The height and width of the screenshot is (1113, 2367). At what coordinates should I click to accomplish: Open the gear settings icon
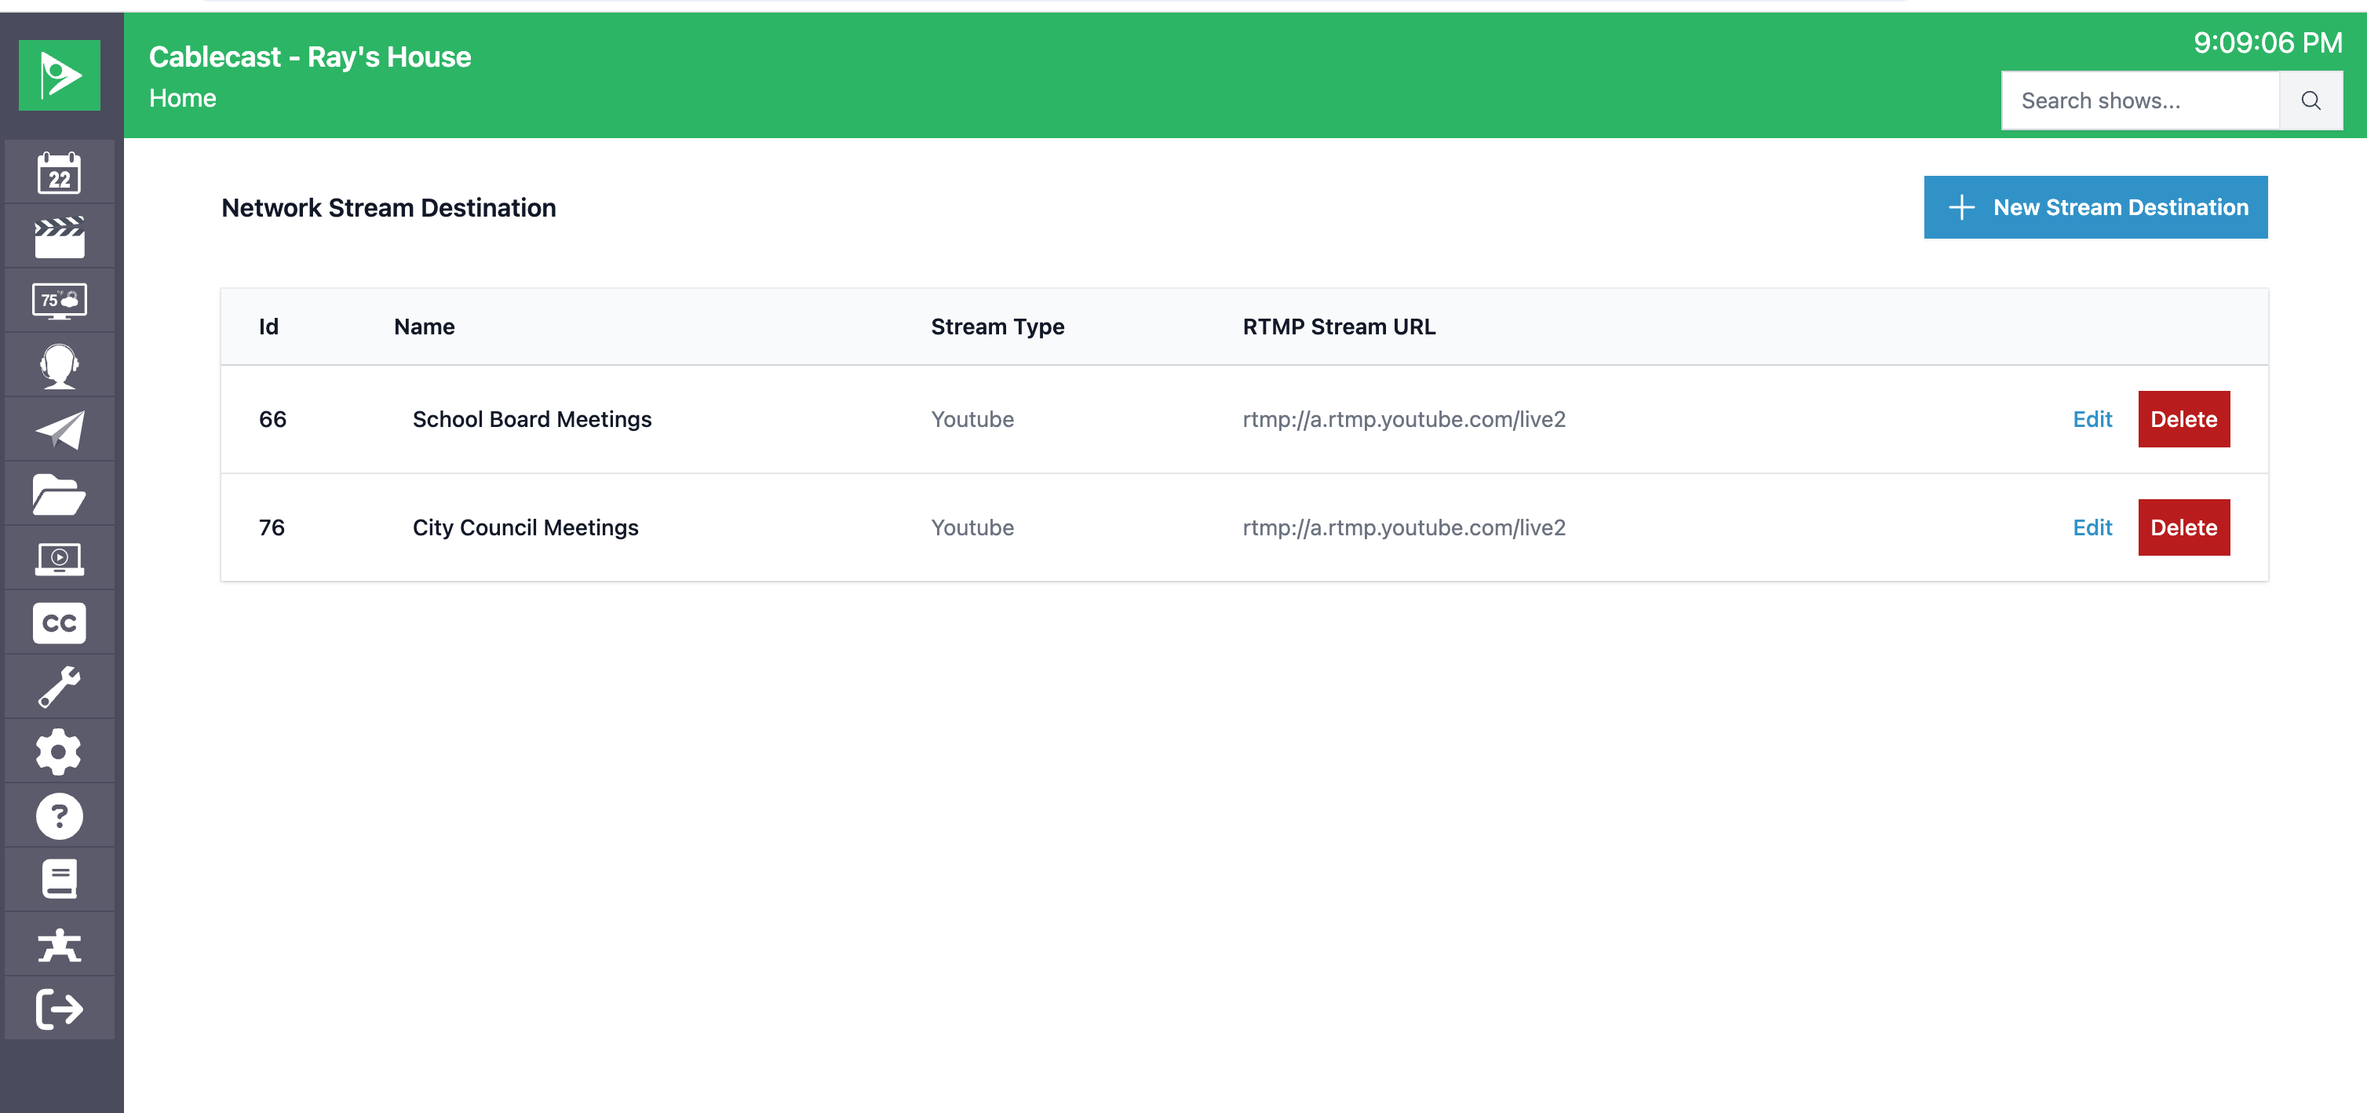coord(60,752)
